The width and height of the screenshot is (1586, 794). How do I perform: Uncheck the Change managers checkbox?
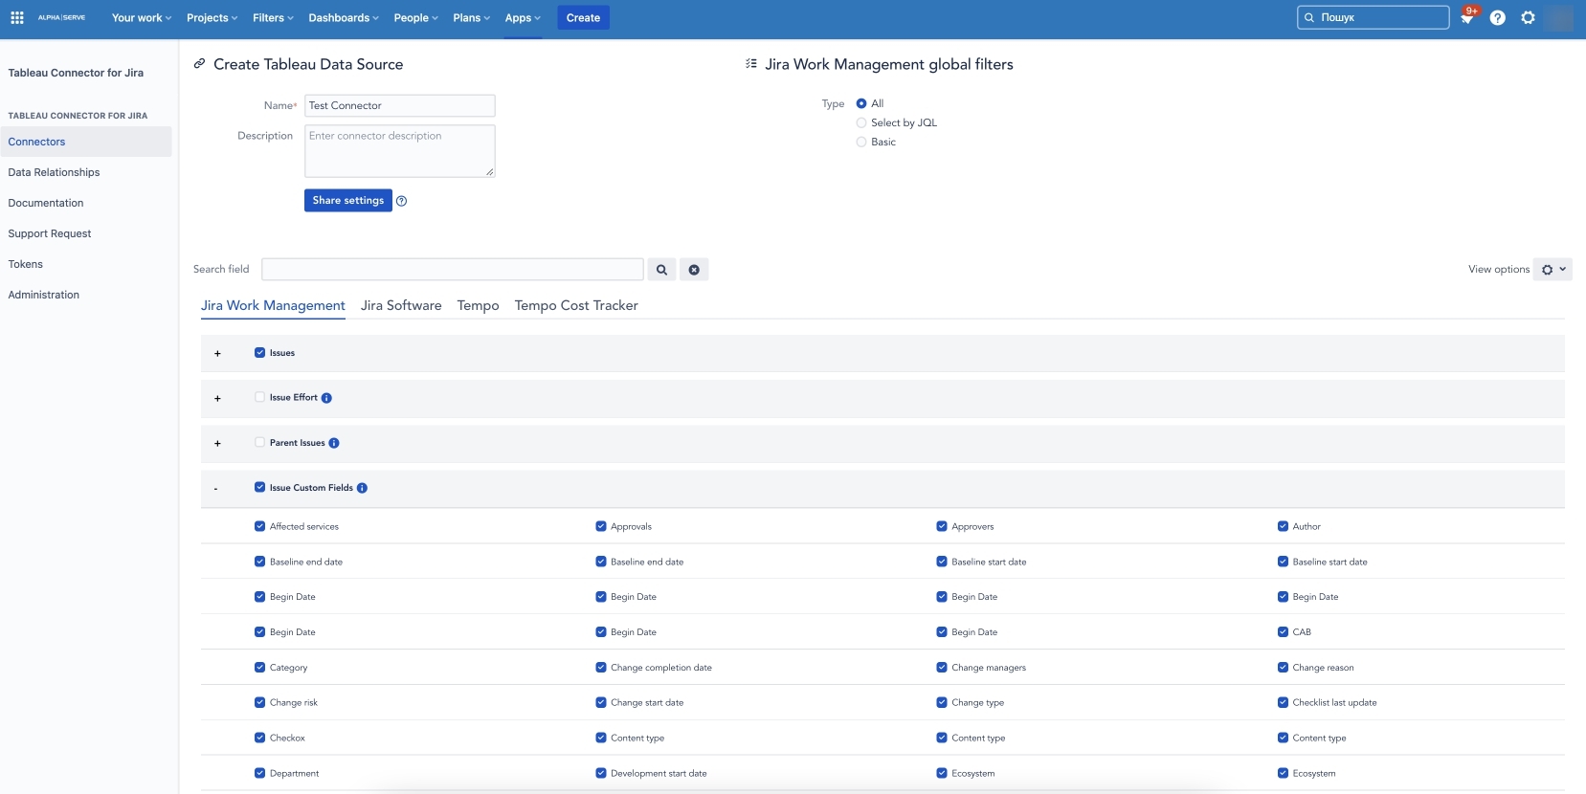click(942, 667)
